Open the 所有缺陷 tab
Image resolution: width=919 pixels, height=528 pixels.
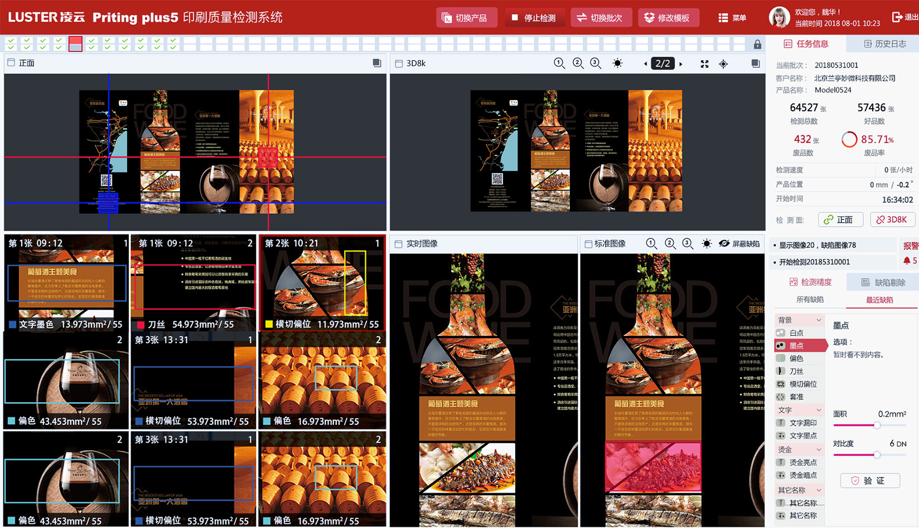(x=810, y=300)
